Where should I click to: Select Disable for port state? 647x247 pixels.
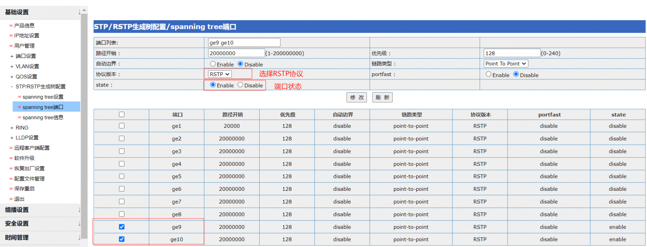(240, 85)
